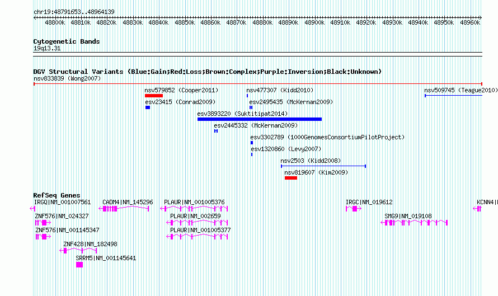Click the 48800k ruler tick label

point(55,22)
